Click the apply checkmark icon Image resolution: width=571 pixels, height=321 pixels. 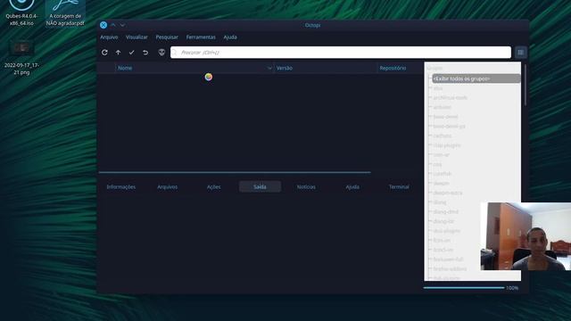(131, 53)
